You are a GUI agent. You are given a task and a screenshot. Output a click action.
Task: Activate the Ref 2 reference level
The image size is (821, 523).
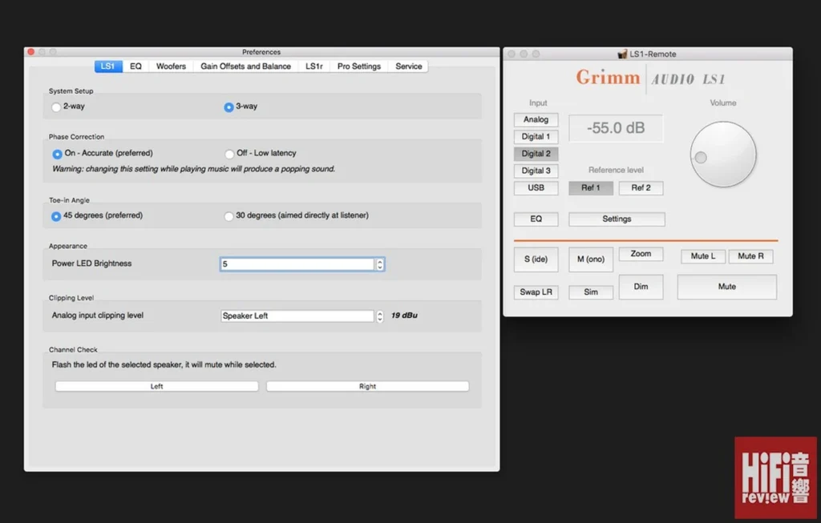(641, 187)
